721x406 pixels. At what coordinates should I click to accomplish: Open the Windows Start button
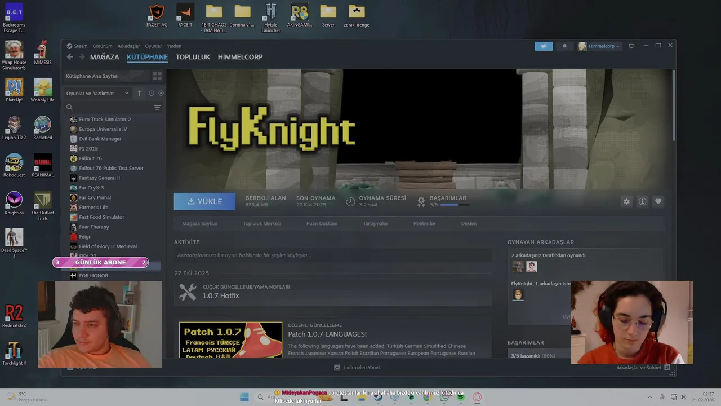pyautogui.click(x=244, y=398)
